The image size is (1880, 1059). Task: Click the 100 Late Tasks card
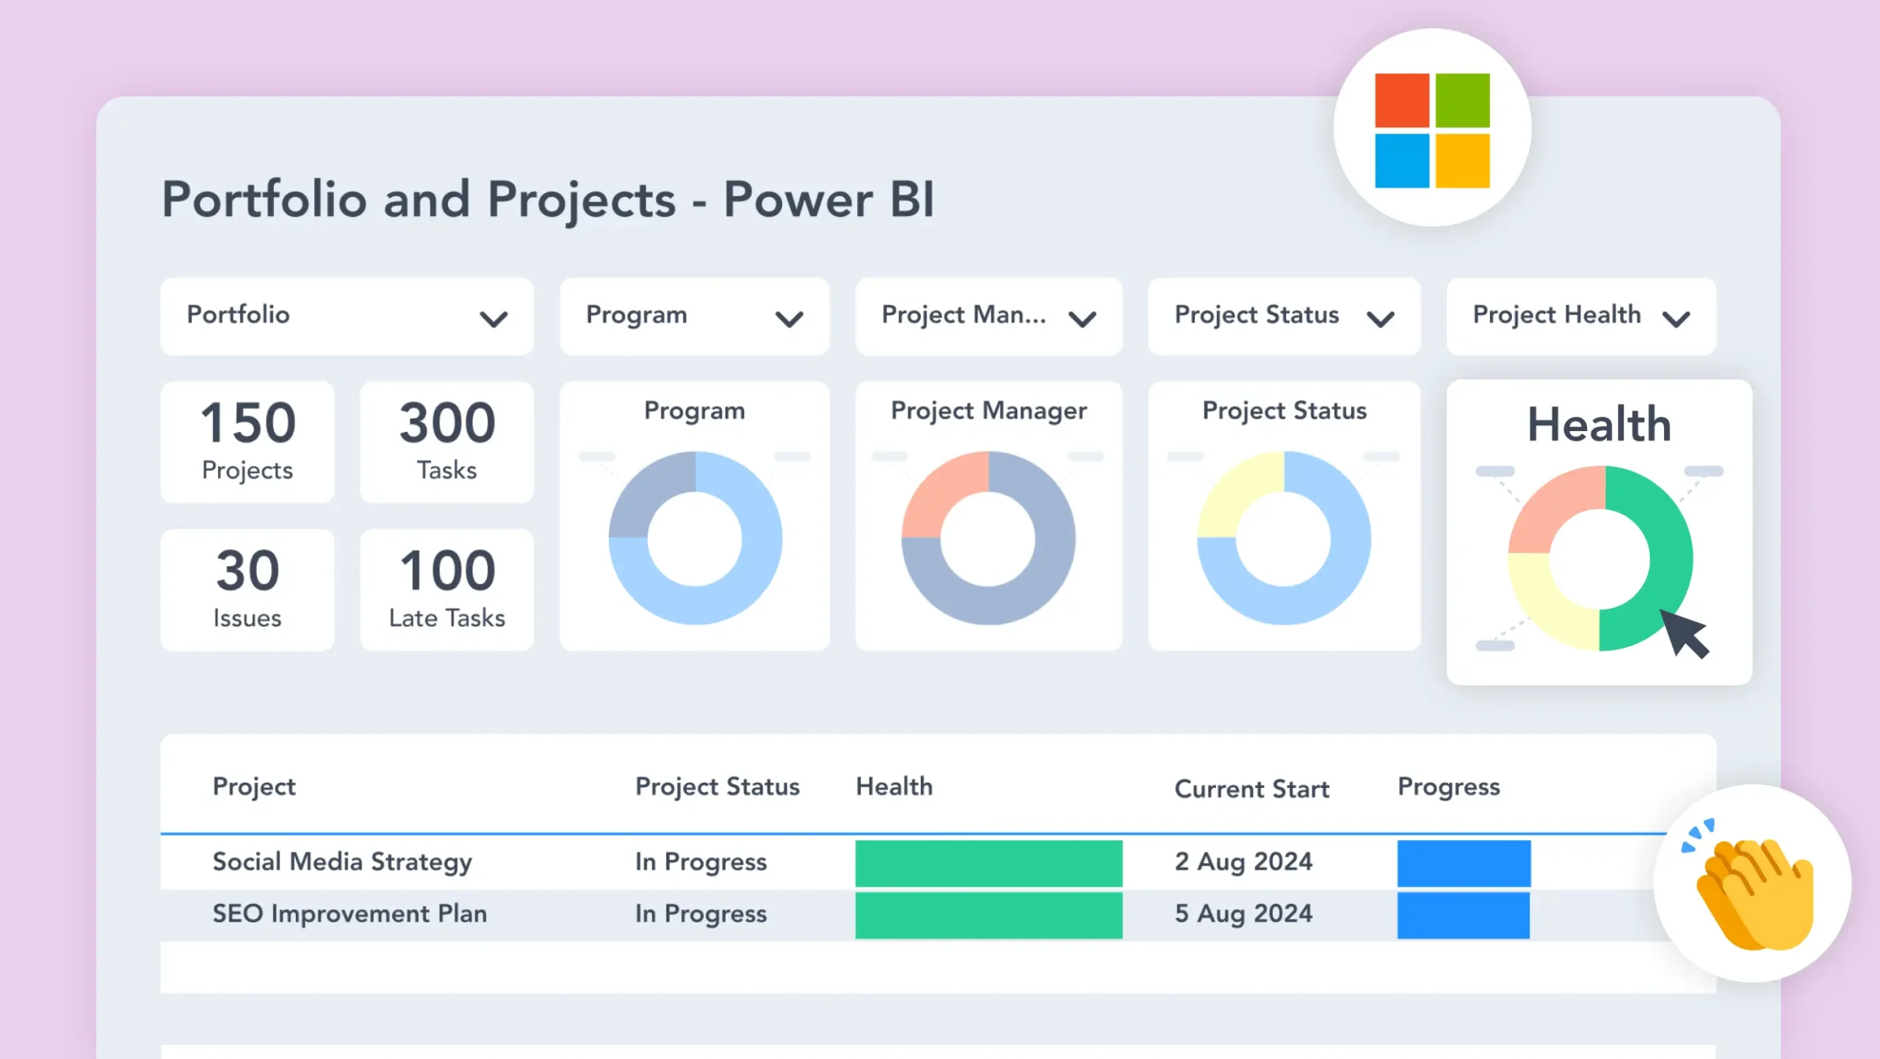coord(446,589)
